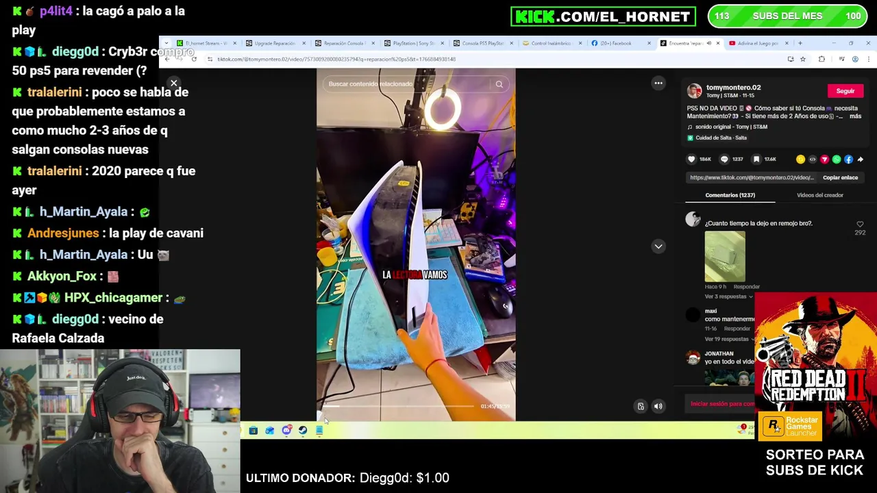Switch to the 'Adivina el Juego' YouTube tab
The height and width of the screenshot is (493, 877).
[757, 43]
